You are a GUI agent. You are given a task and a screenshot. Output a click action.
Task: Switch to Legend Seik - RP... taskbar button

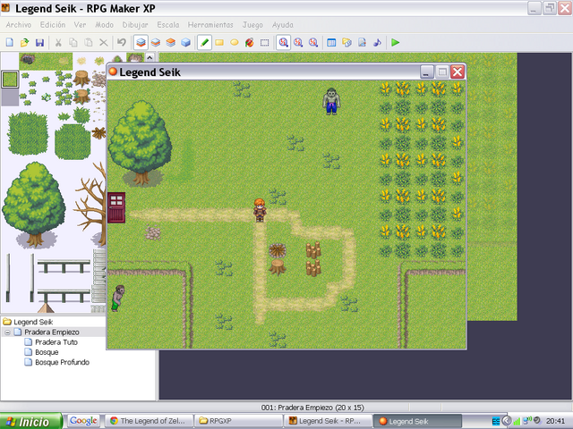[x=328, y=421]
